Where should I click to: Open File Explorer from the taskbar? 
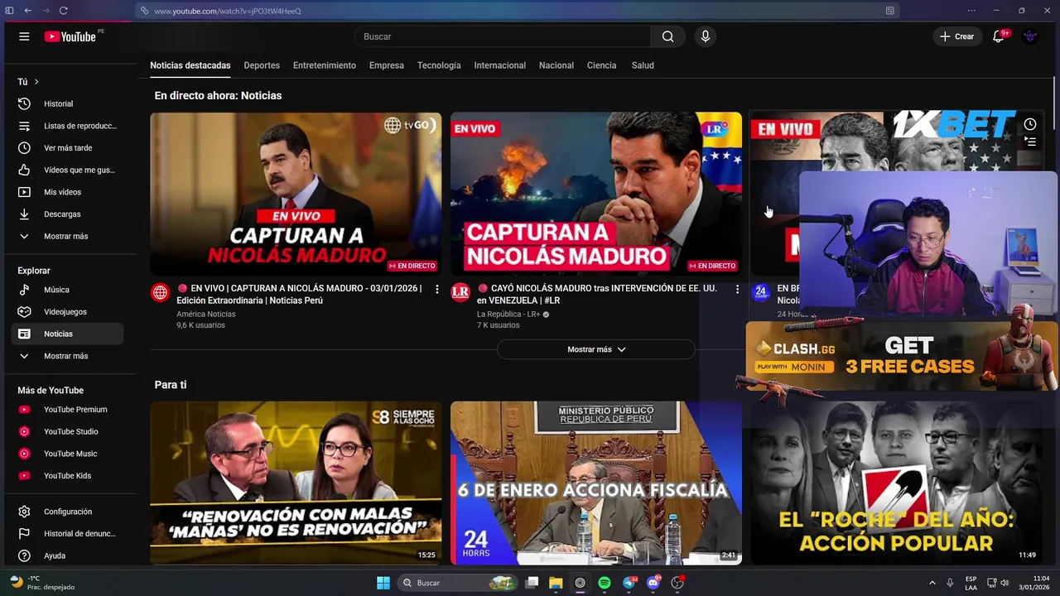click(x=556, y=583)
